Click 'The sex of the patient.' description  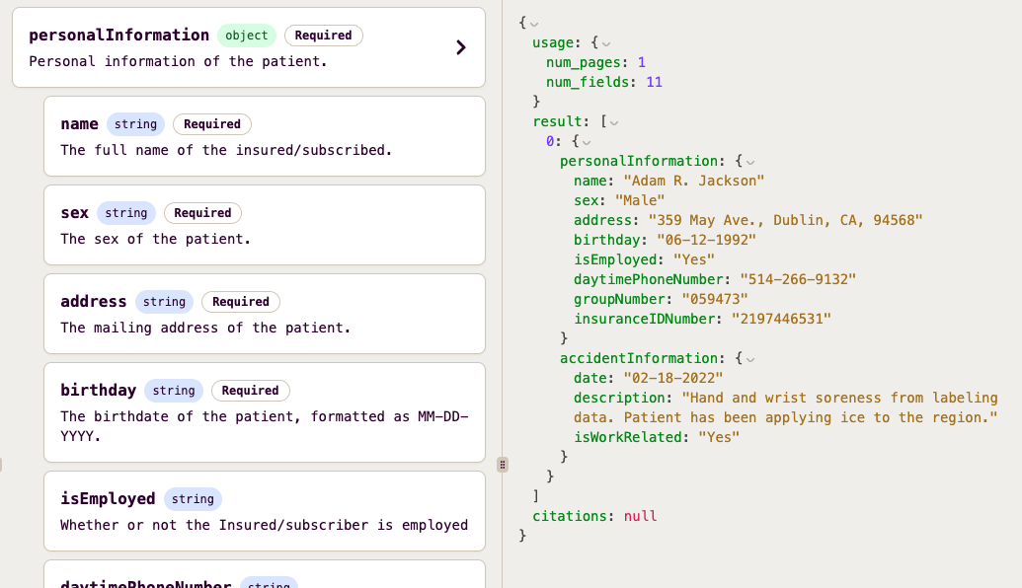click(156, 239)
